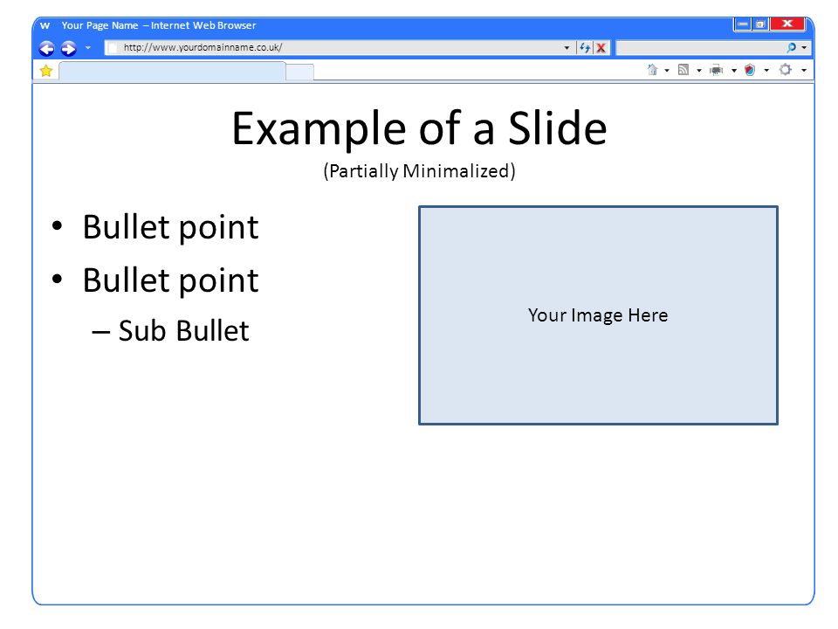Open the search provider dropdown arrow
This screenshot has height=629, width=838.
(804, 48)
